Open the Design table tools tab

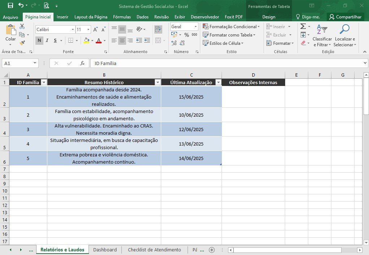[269, 17]
